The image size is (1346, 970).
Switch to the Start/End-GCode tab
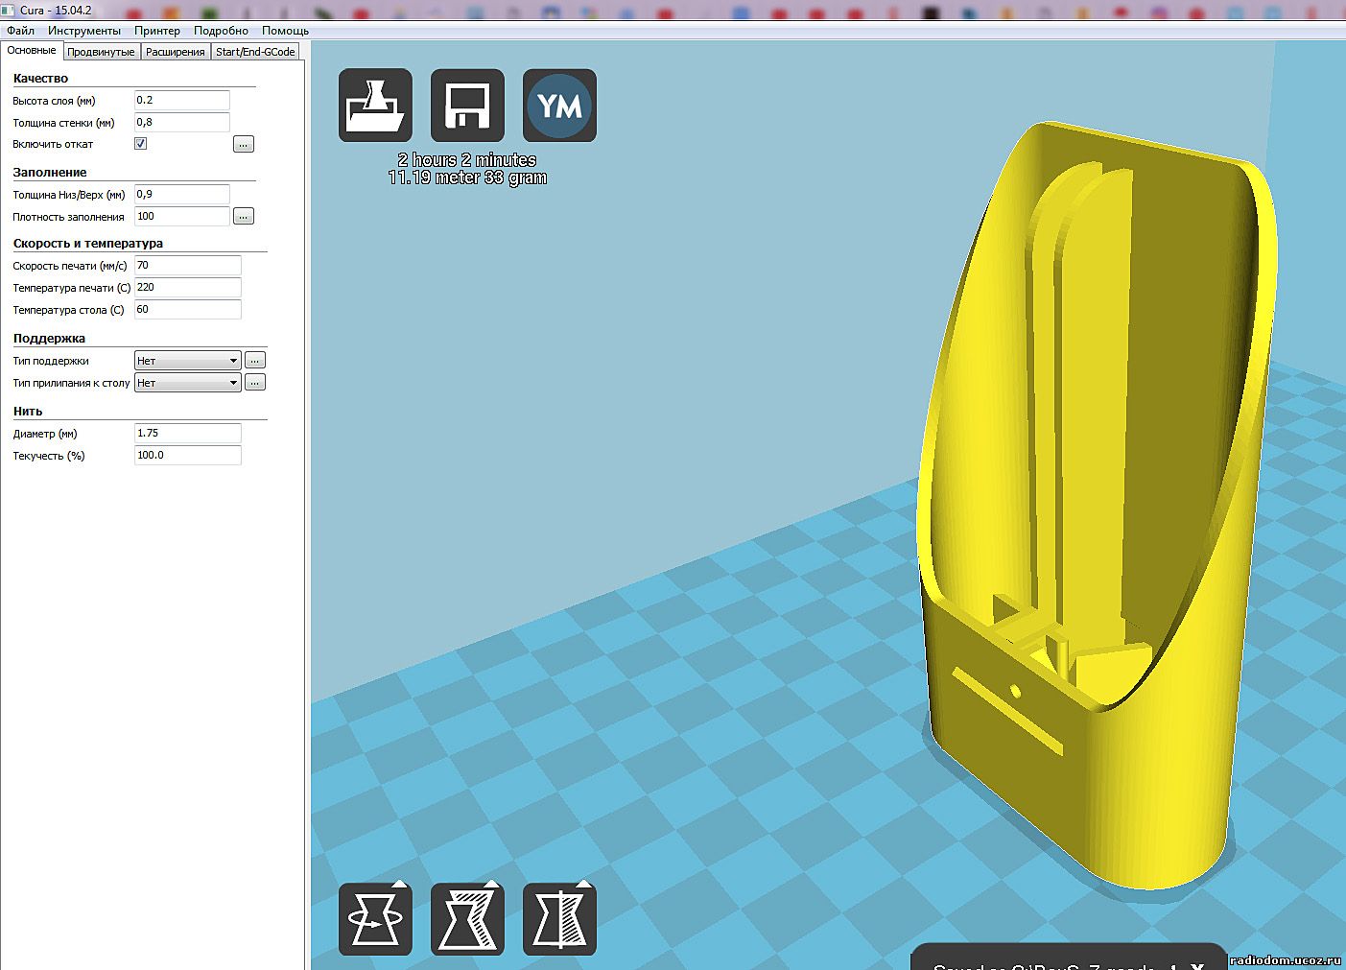point(255,52)
